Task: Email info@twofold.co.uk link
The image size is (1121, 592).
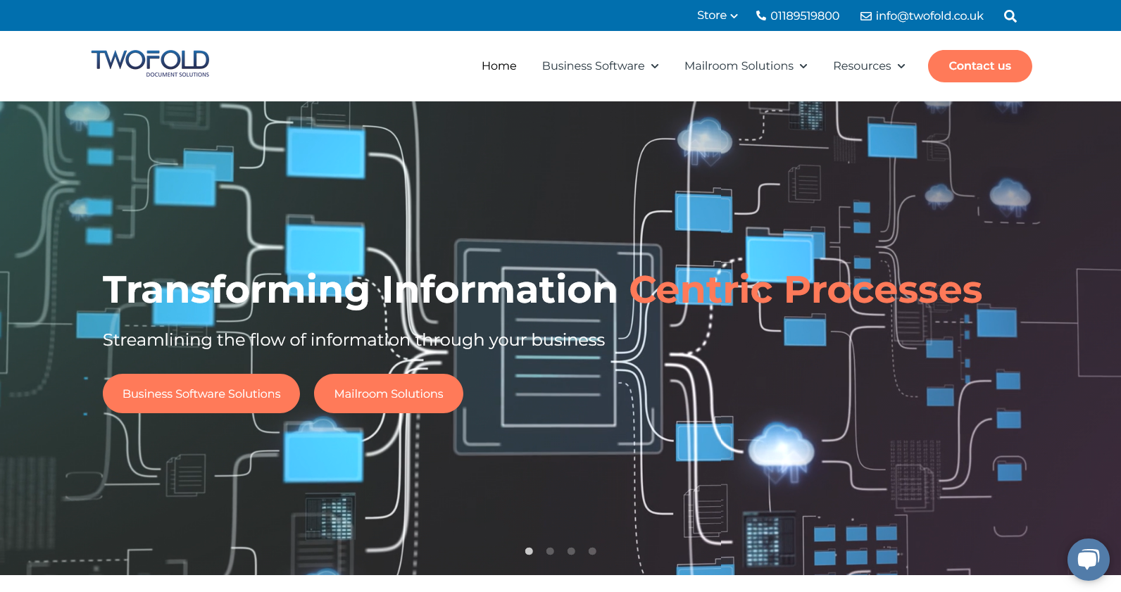Action: (929, 15)
